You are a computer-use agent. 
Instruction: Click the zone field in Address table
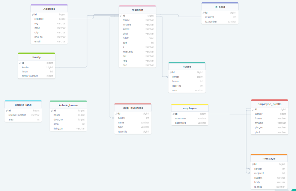pyautogui.click(x=49, y=28)
